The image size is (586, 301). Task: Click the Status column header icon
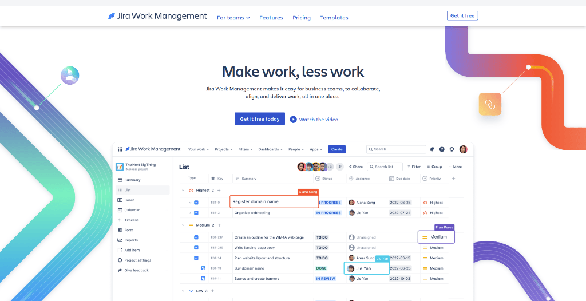point(318,179)
